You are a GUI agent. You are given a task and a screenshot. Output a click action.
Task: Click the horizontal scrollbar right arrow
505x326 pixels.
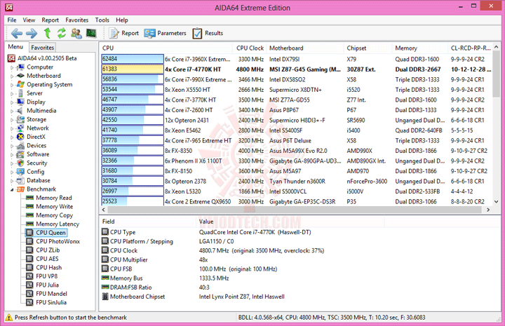[488, 210]
